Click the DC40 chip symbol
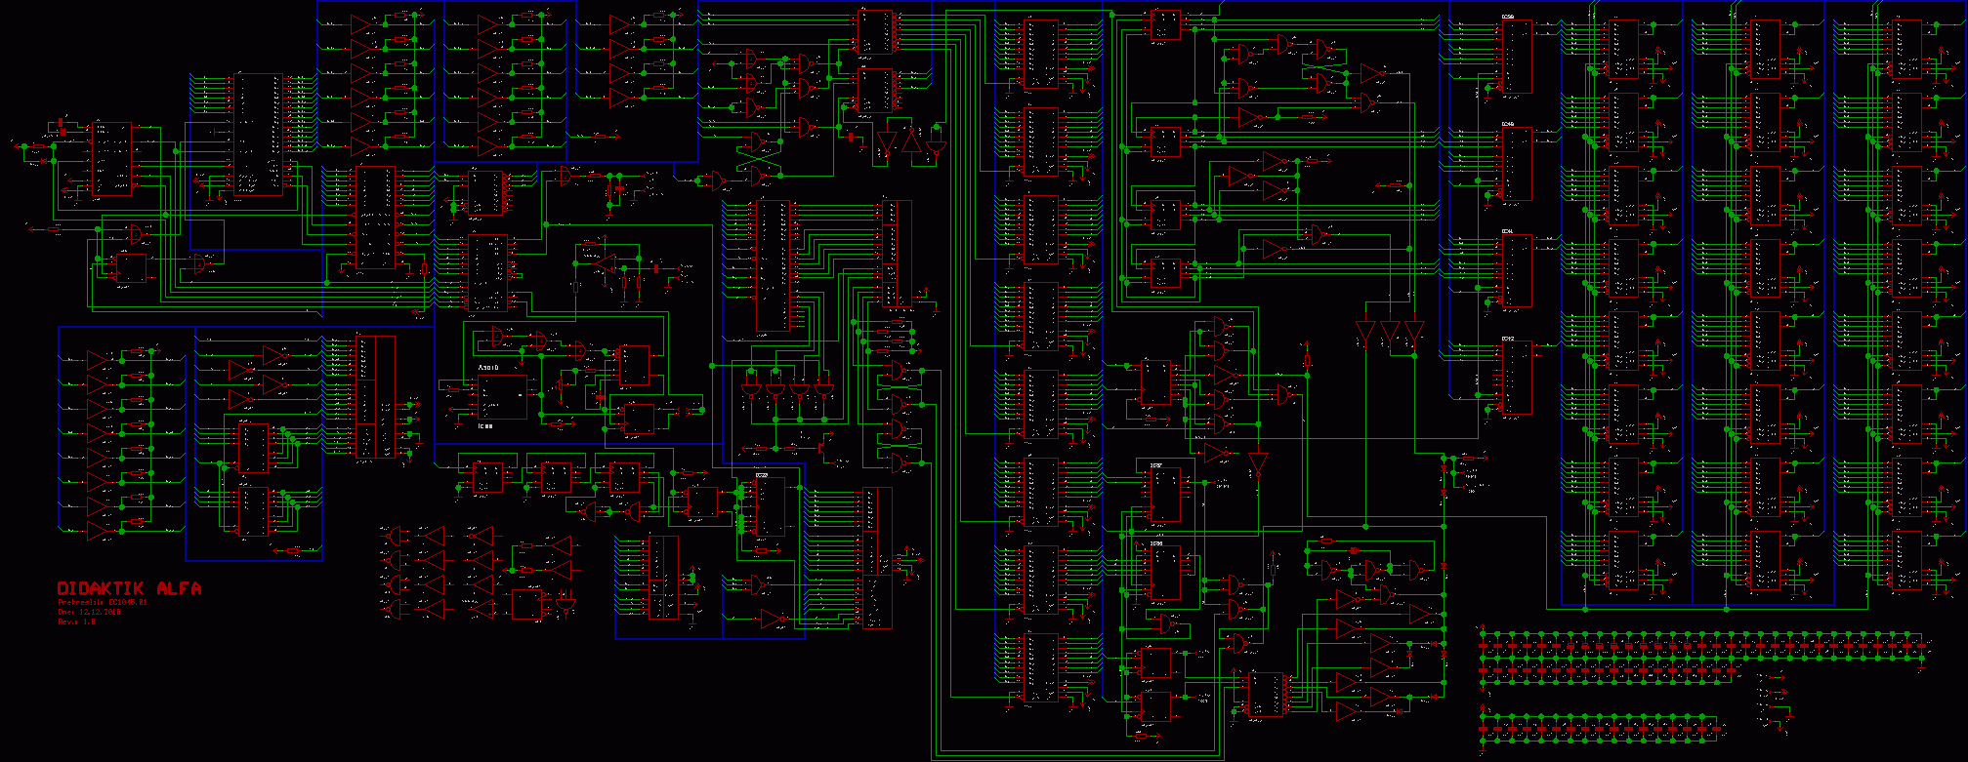This screenshot has width=1968, height=762. pos(1517,163)
